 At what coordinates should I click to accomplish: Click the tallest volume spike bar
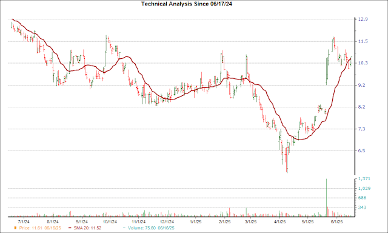click(x=326, y=198)
